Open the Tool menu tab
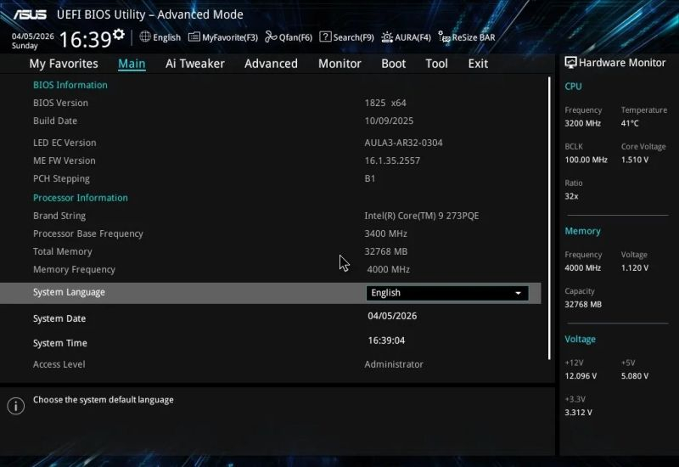Screen dimensions: 679x467 [436, 64]
